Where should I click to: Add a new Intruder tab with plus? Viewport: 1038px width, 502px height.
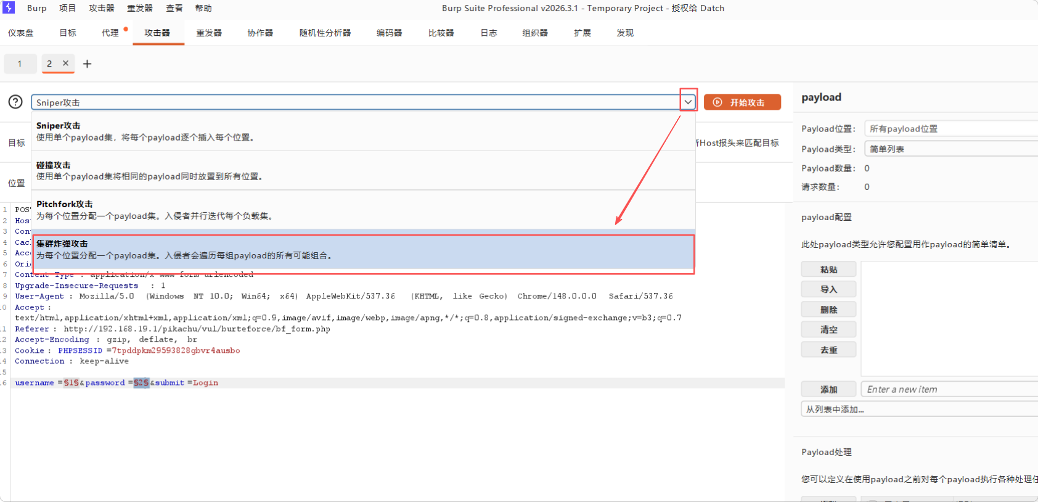click(87, 64)
